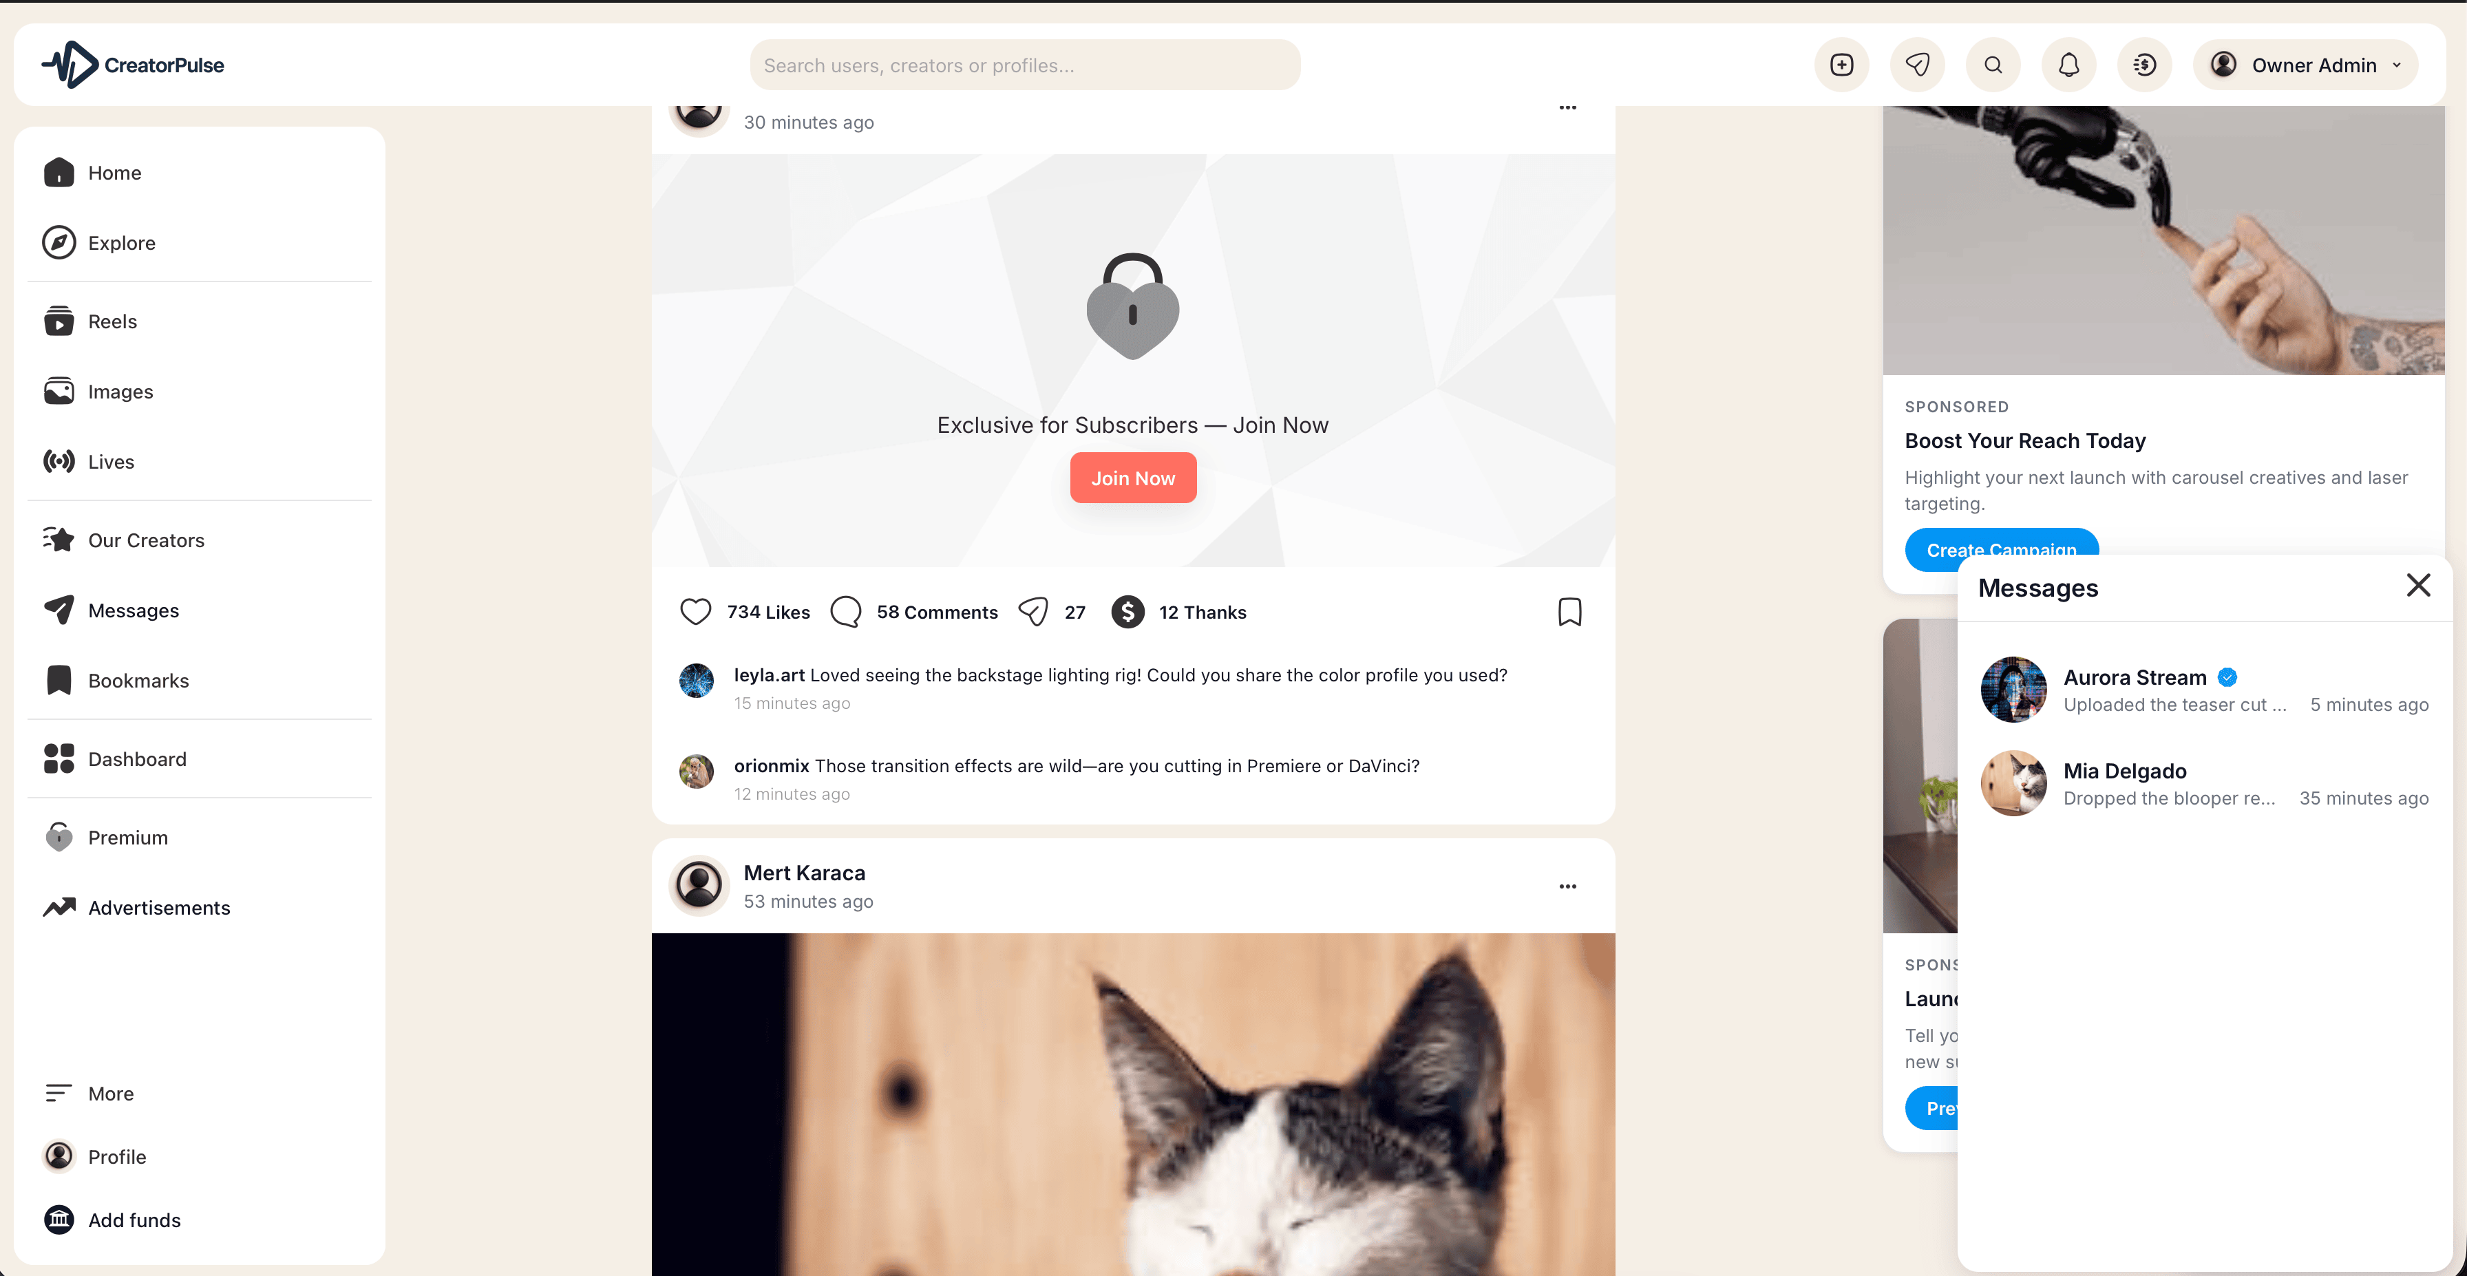This screenshot has width=2467, height=1276.
Task: Send a tip via 12 Thanks icon
Action: pos(1128,612)
